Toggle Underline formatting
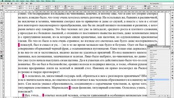174x98 pixels. [x=34, y=6]
